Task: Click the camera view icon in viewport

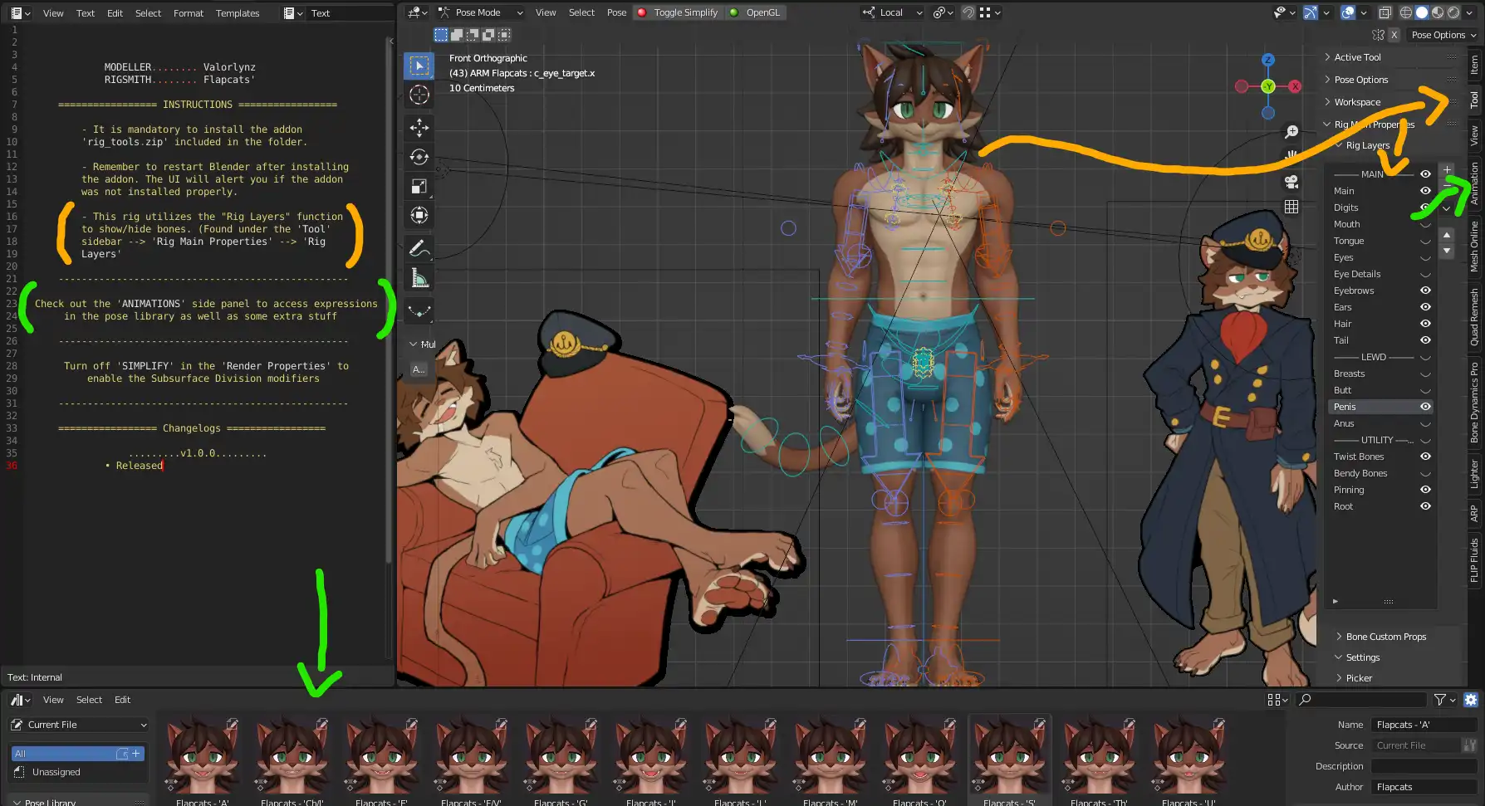Action: tap(1291, 182)
